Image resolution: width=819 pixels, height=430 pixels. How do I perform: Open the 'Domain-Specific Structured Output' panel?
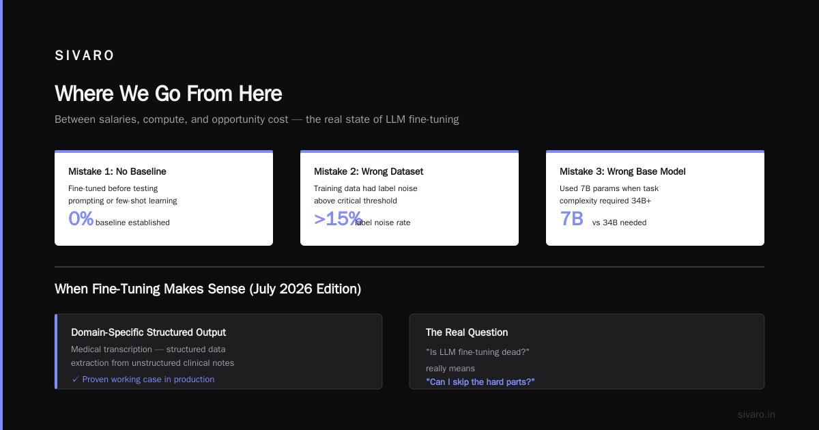pos(218,352)
